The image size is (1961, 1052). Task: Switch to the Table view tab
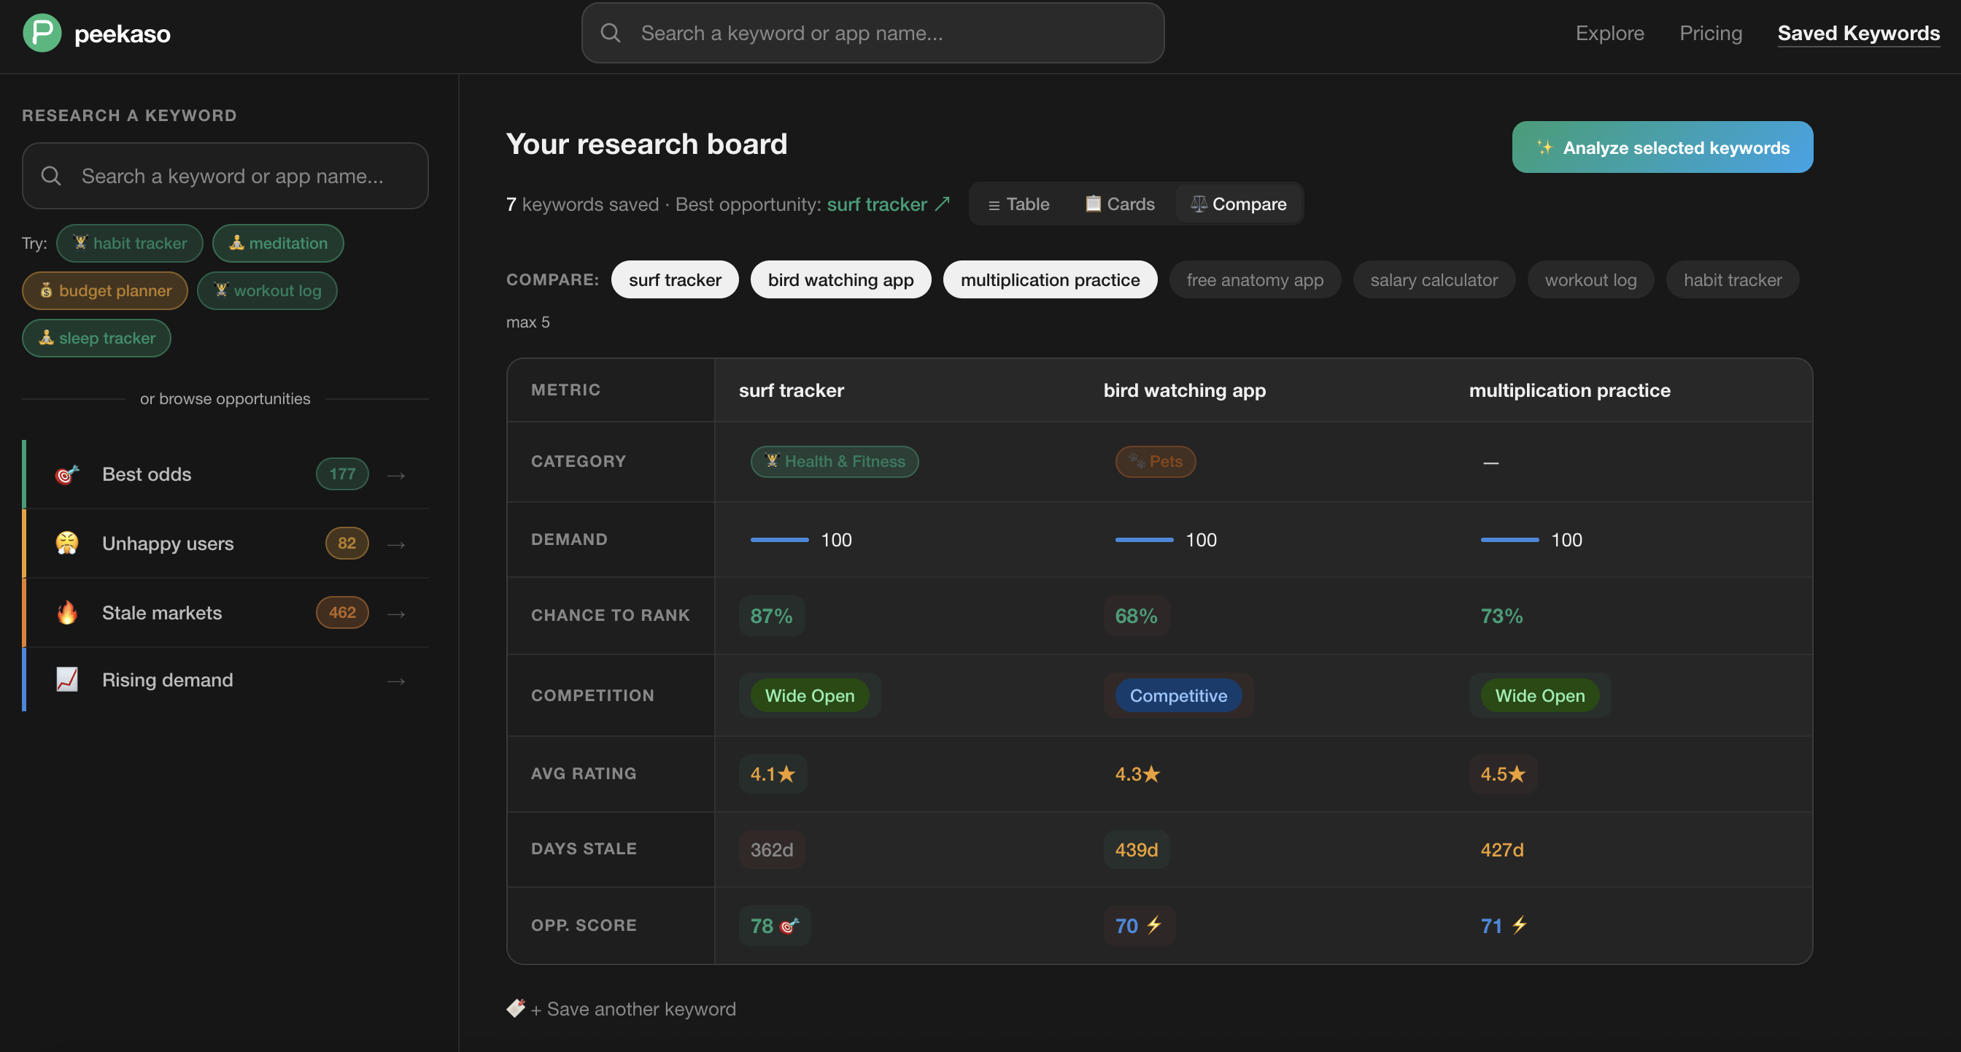1018,204
